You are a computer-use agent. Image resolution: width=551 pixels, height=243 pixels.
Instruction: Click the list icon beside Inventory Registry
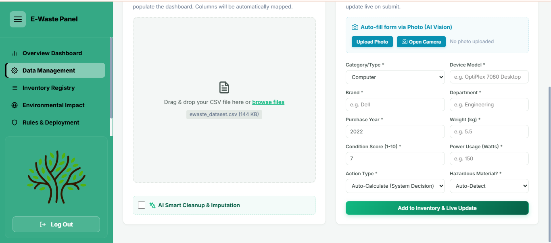coord(15,88)
